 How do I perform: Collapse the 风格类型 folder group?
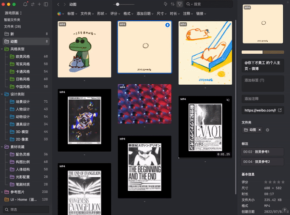click(x=2, y=49)
